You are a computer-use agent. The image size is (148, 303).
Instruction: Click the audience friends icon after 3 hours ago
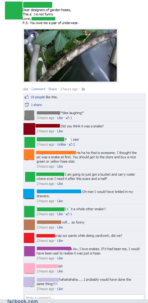[83, 89]
